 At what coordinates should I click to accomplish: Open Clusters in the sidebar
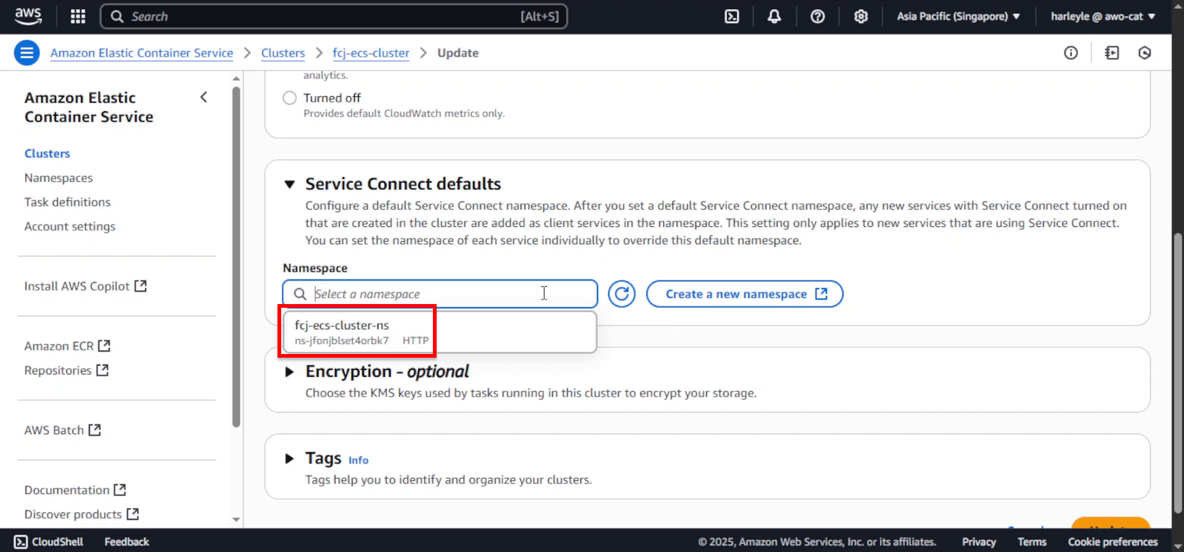pyautogui.click(x=47, y=154)
